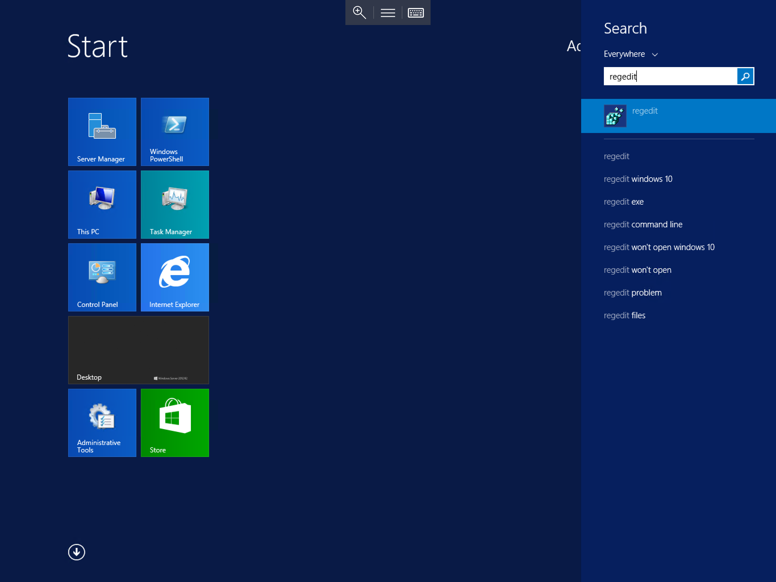
Task: Click the search magnifier button
Action: [746, 76]
